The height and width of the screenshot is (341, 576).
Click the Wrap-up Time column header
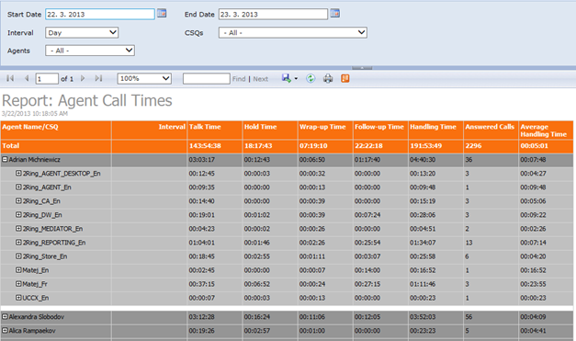click(x=325, y=131)
